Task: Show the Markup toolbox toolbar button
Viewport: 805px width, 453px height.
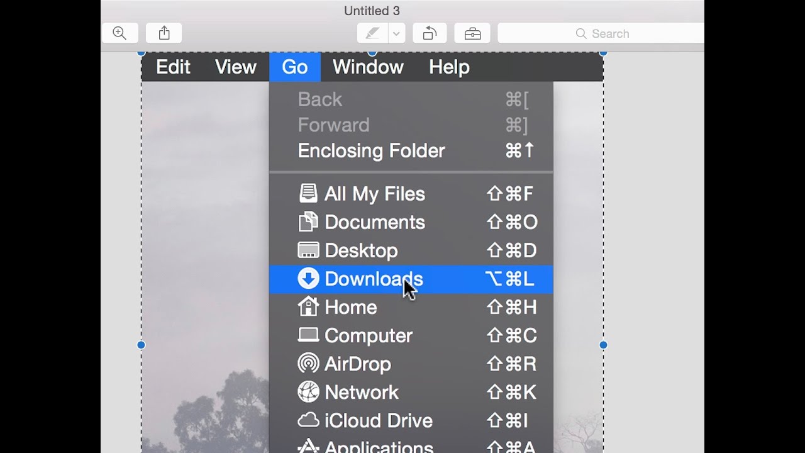Action: (472, 33)
